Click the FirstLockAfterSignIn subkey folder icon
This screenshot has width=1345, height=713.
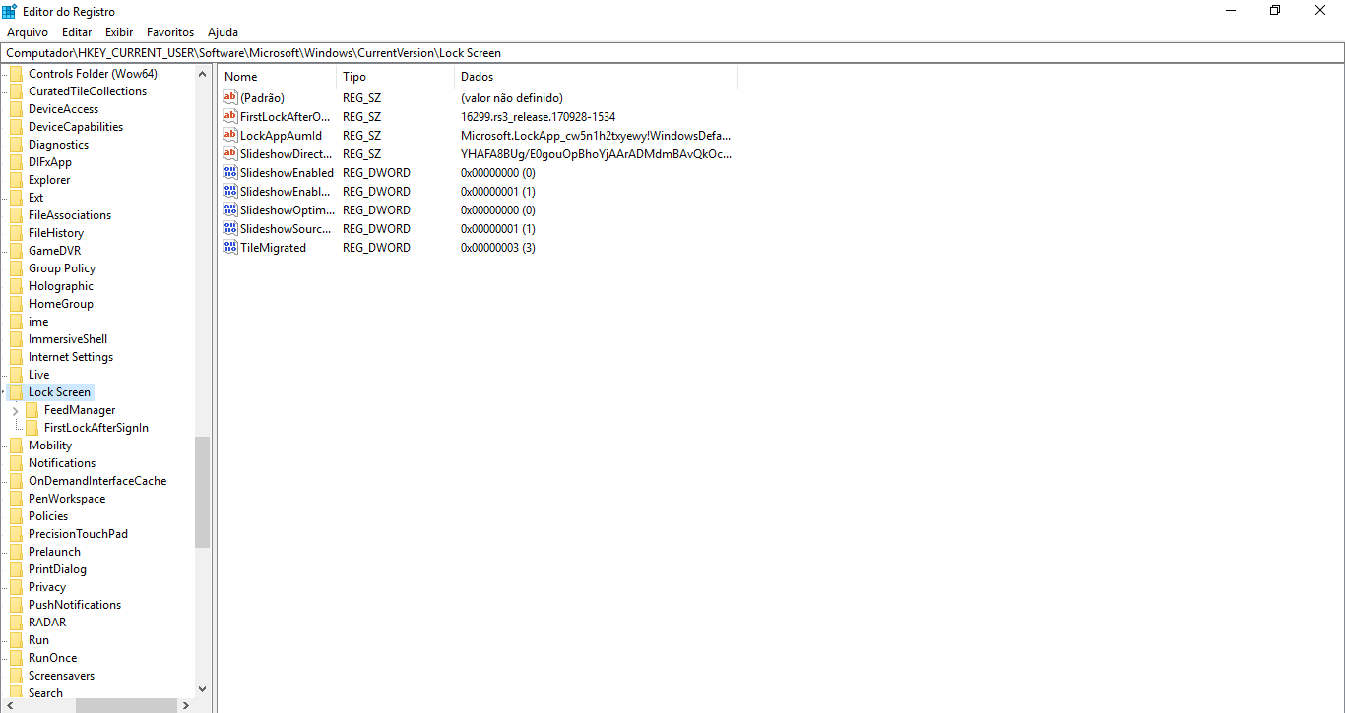(x=32, y=428)
